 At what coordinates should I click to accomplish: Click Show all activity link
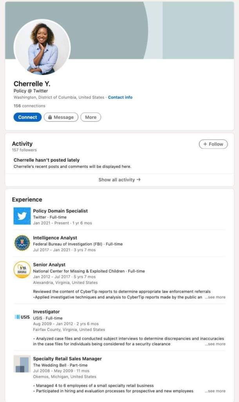click(x=119, y=180)
